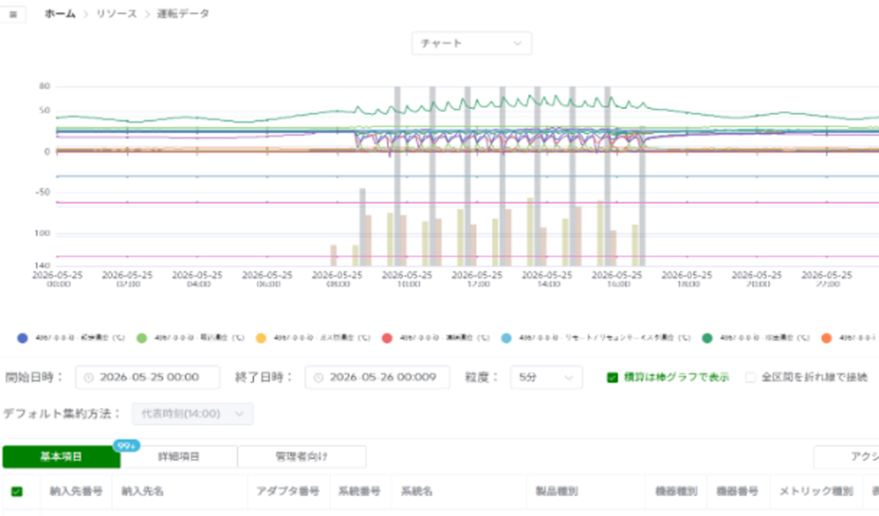
Task: Click the 140 y-axis label
Action: pyautogui.click(x=43, y=266)
